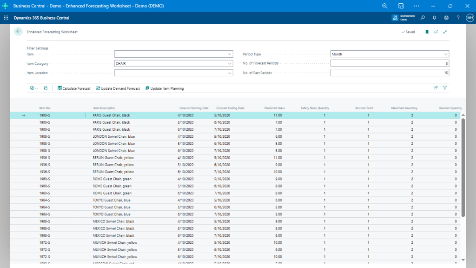Bookmark this page
Screen dimensions: 476x268
pos(427,32)
